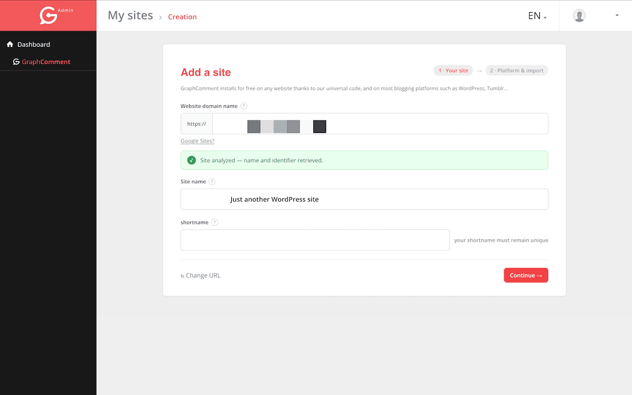
Task: Click the Website domain name field
Action: coord(380,124)
